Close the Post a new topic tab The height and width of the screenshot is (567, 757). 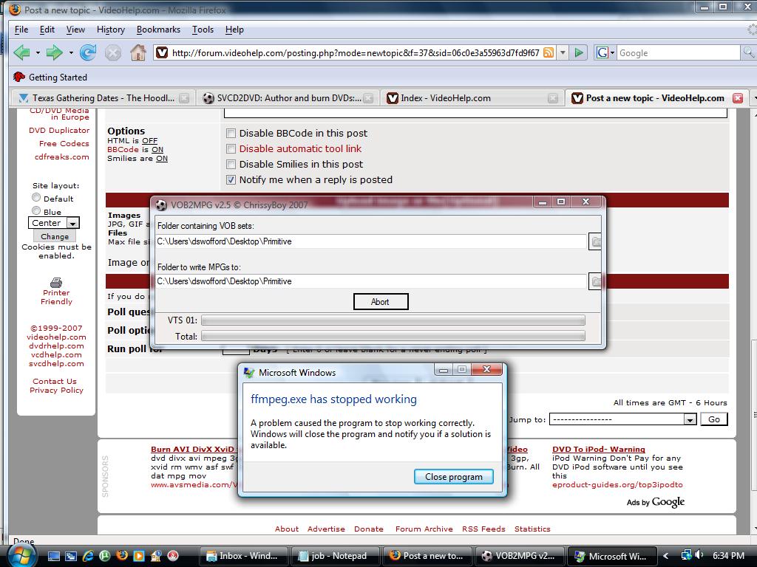tap(738, 98)
